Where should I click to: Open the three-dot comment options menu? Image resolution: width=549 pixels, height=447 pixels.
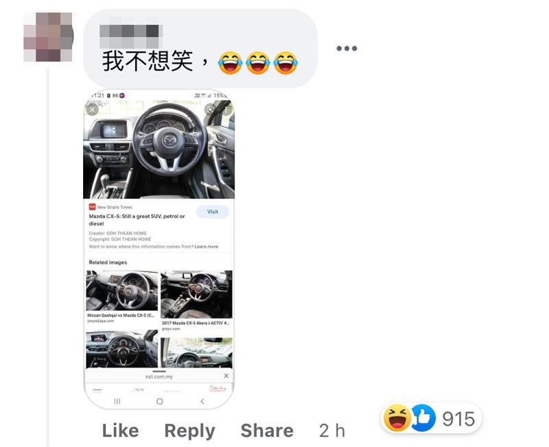click(x=347, y=48)
